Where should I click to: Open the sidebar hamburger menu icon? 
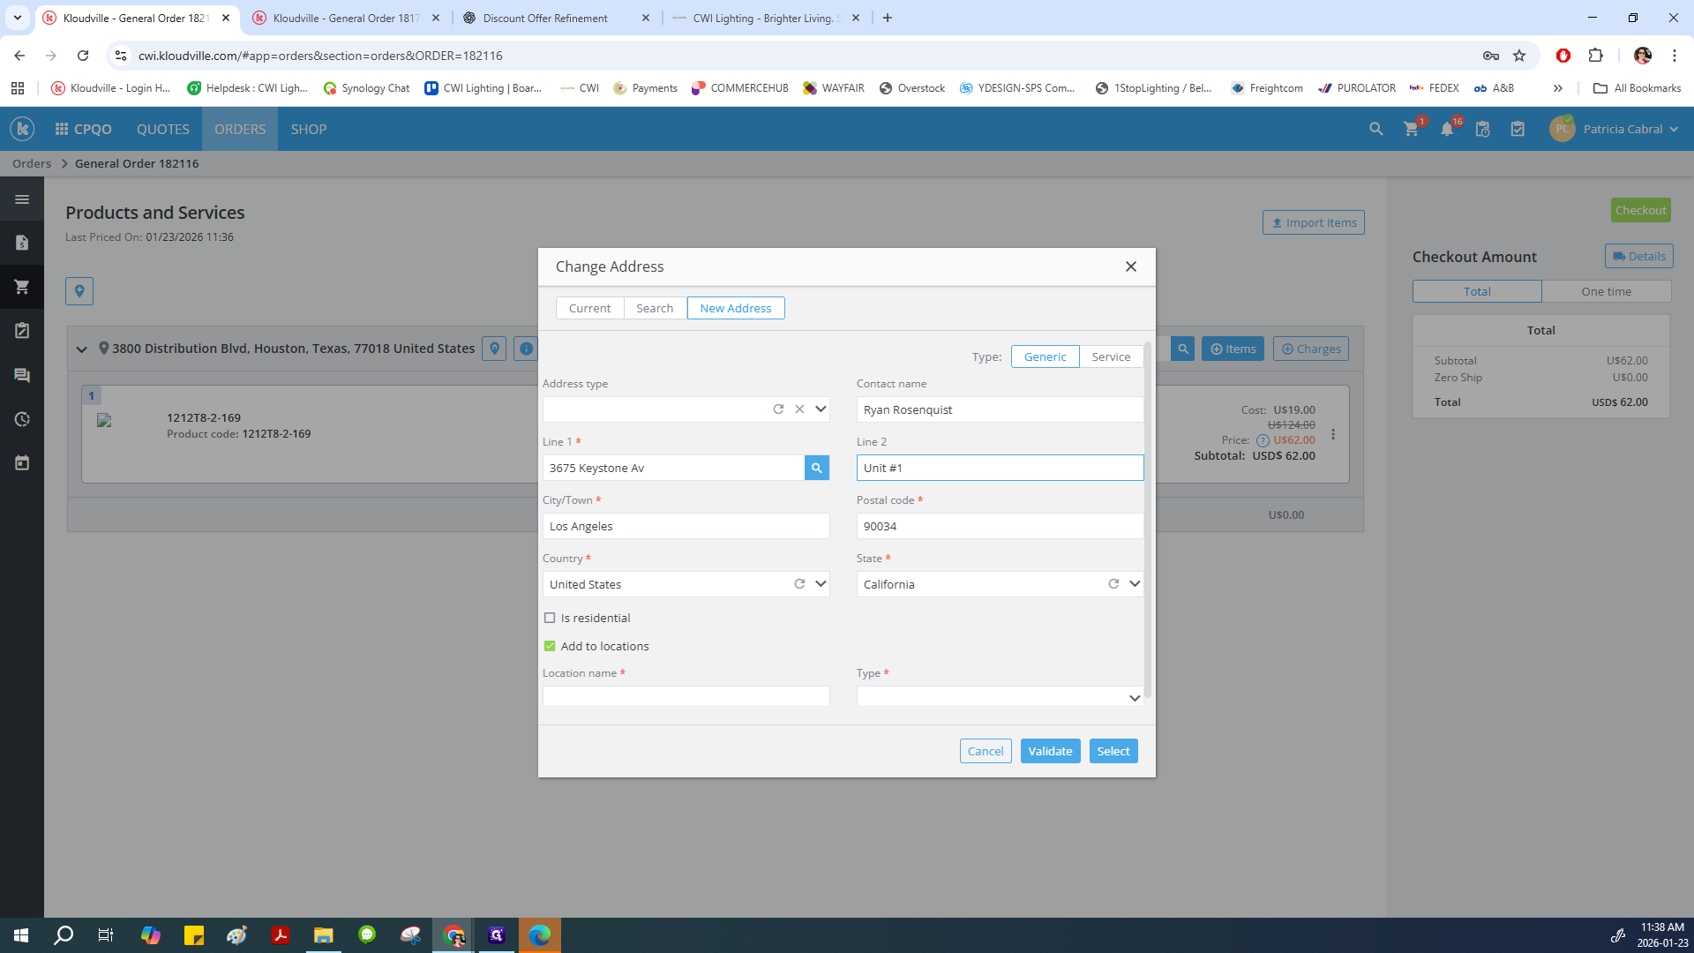click(22, 199)
